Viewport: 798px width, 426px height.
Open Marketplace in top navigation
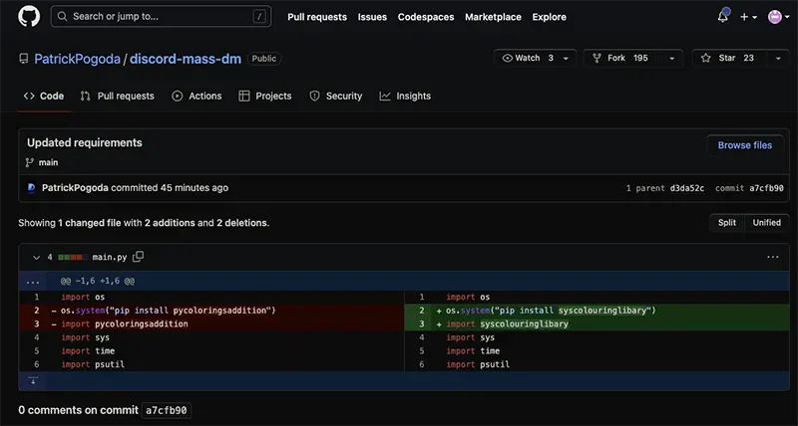click(493, 17)
